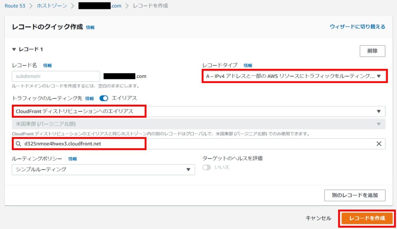Open the レコードタイプ dropdown
Image resolution: width=397 pixels, height=229 pixels.
click(x=294, y=76)
